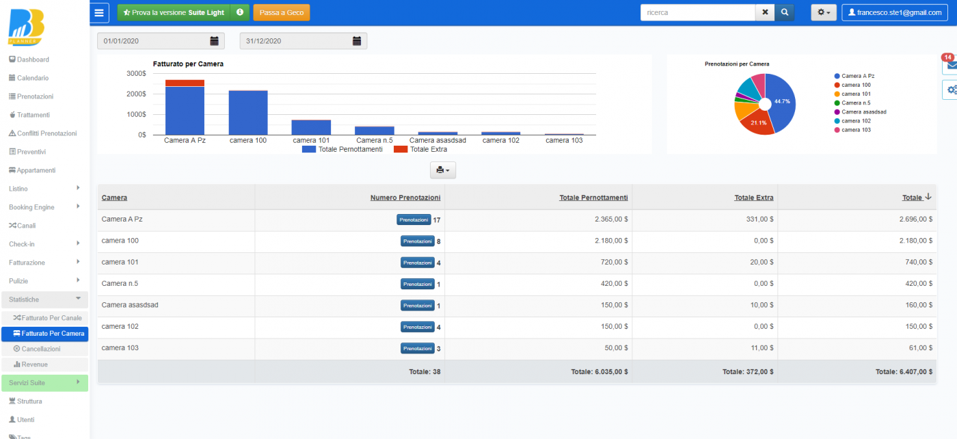This screenshot has width=957, height=439.
Task: Expand the Servizi Suite submenu
Action: [44, 382]
